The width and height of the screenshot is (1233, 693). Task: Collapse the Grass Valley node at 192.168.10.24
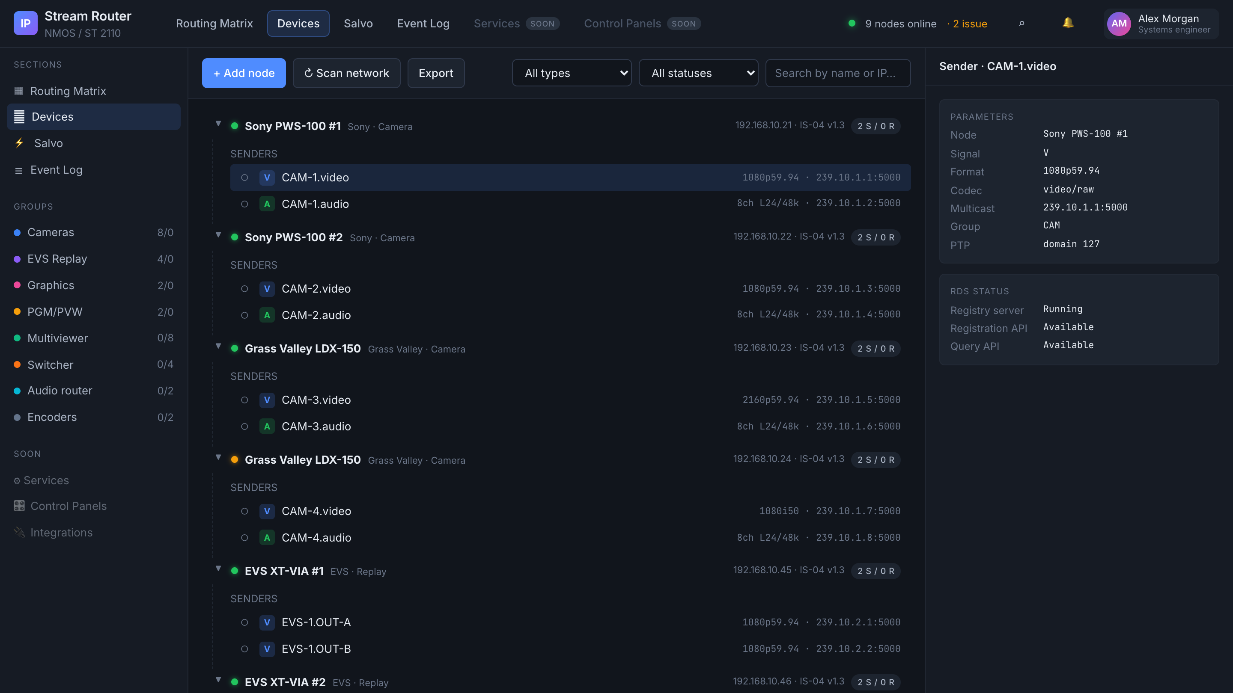pos(218,457)
